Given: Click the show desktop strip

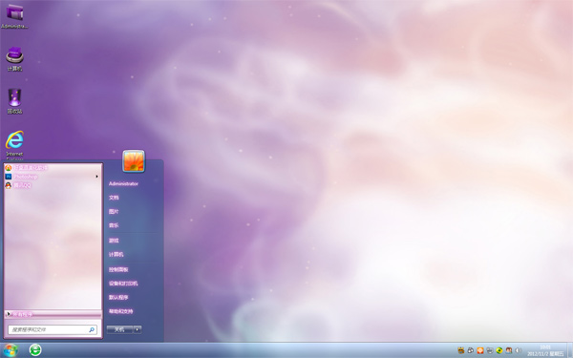Looking at the screenshot, I should tap(570, 350).
